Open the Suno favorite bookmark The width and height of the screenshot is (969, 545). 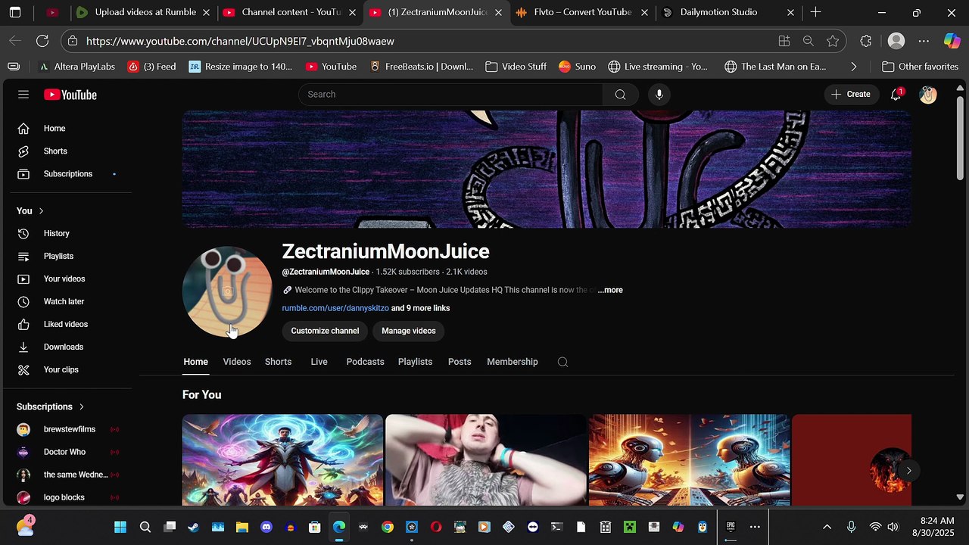click(x=577, y=67)
